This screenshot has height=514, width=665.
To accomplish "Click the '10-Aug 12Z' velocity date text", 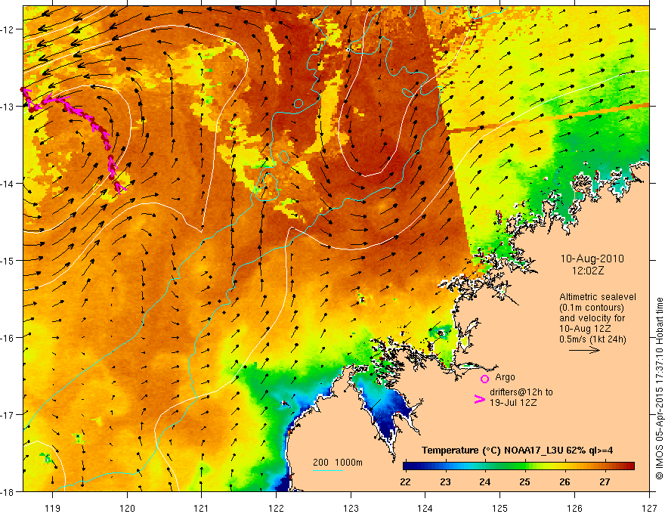I will point(585,329).
